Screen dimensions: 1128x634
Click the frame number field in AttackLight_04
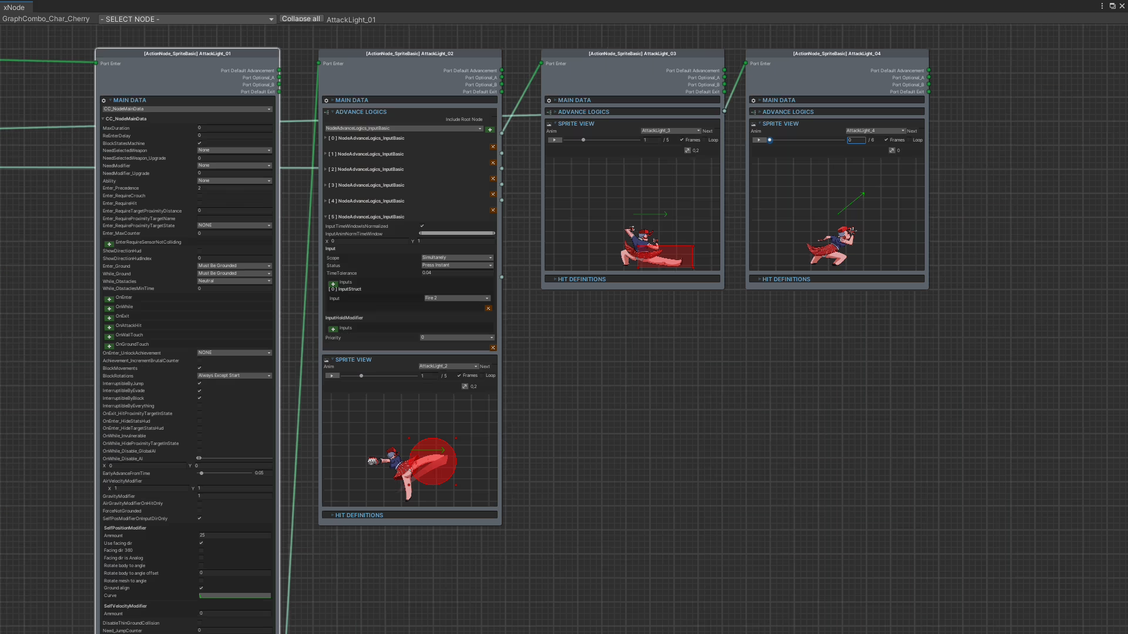856,140
